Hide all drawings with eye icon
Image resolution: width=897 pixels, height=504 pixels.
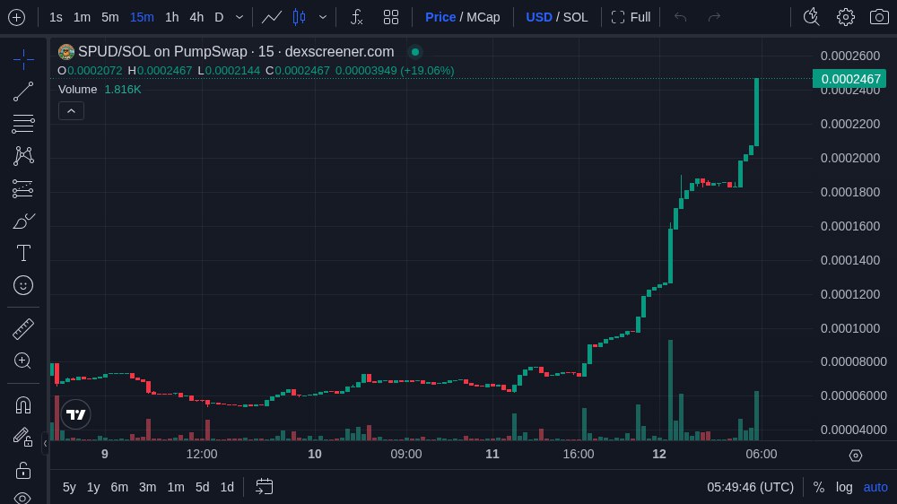[x=23, y=498]
